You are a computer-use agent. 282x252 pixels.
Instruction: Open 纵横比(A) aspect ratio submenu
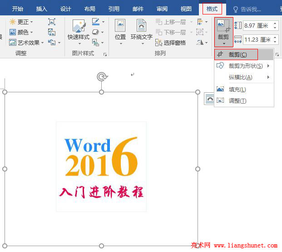(244, 77)
